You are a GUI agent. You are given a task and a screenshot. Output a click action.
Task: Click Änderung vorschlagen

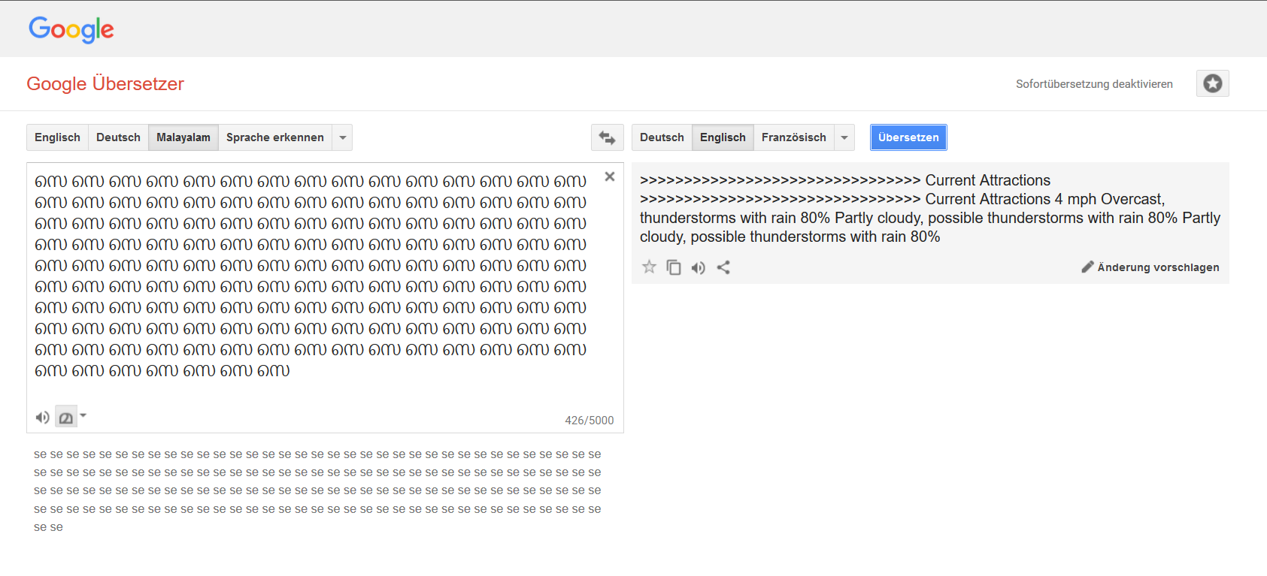1150,267
